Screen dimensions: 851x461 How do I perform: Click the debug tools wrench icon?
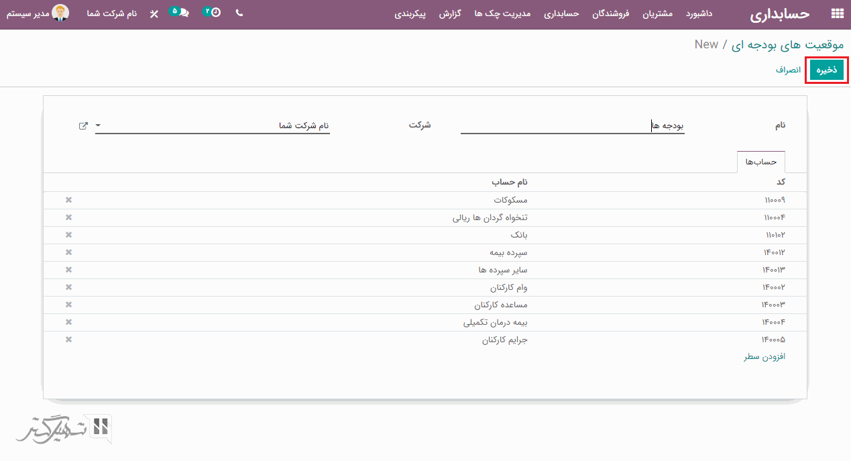(154, 13)
